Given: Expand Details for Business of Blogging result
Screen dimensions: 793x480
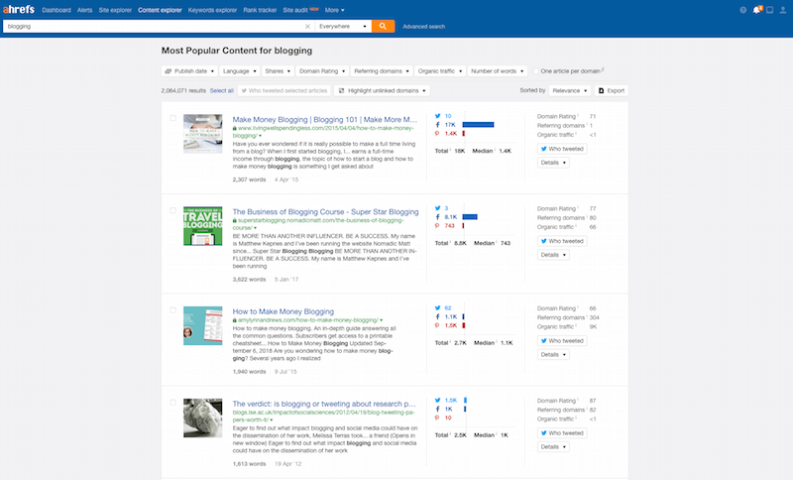Looking at the screenshot, I should point(553,255).
